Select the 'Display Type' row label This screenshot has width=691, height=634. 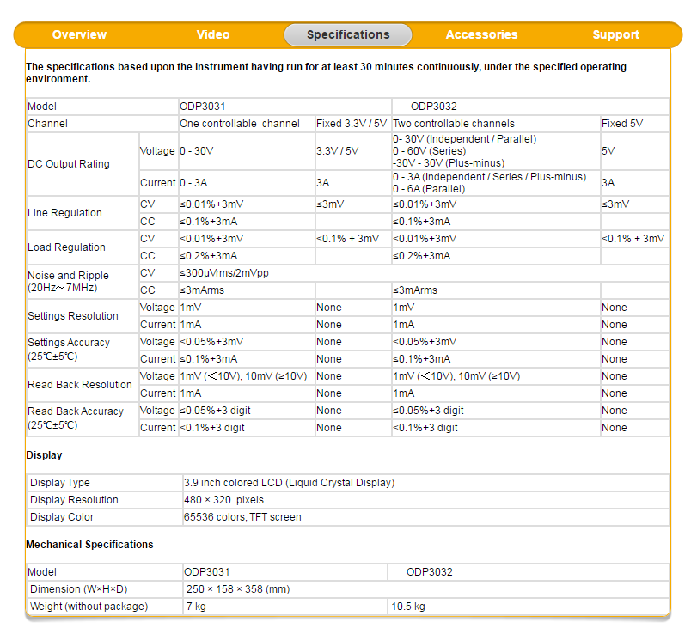point(59,483)
